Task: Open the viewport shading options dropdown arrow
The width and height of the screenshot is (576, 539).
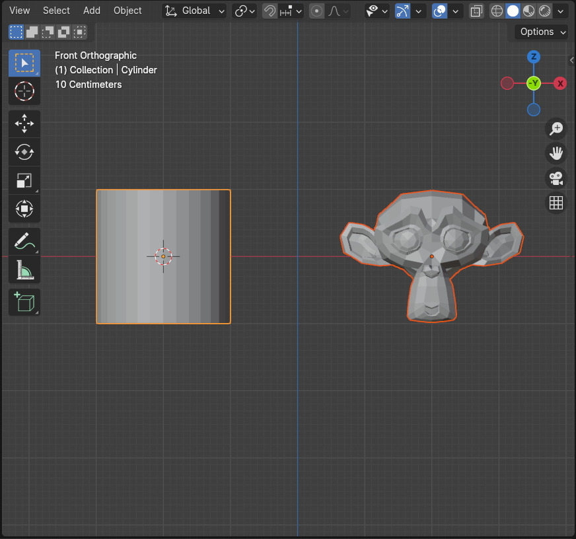Action: [561, 11]
